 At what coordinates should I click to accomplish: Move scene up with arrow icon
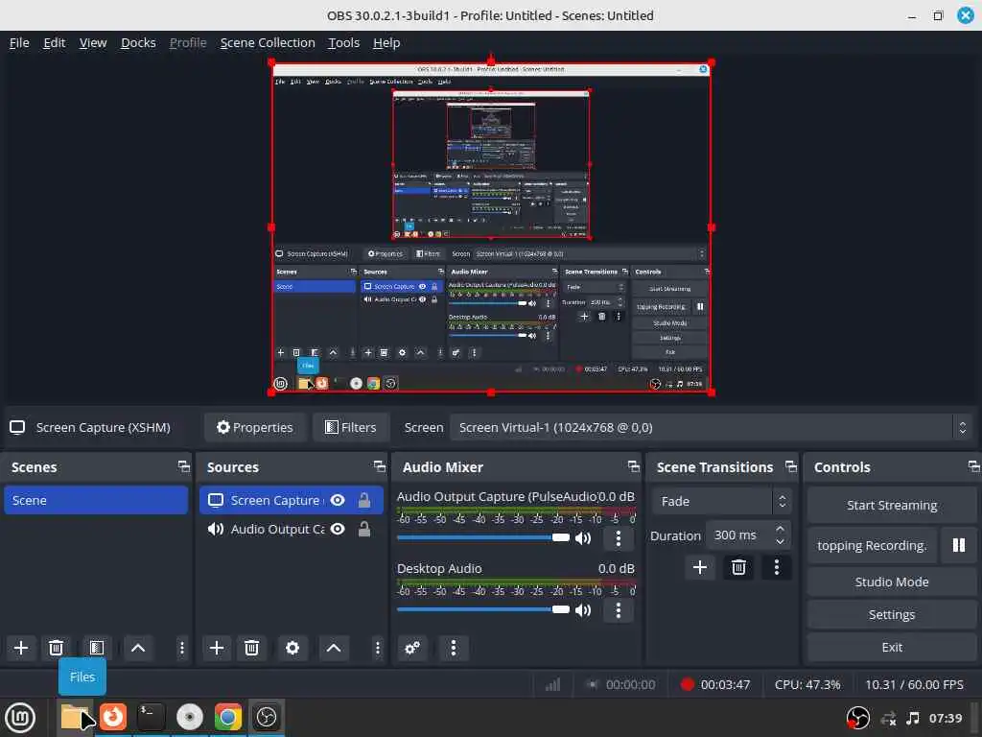pyautogui.click(x=138, y=648)
